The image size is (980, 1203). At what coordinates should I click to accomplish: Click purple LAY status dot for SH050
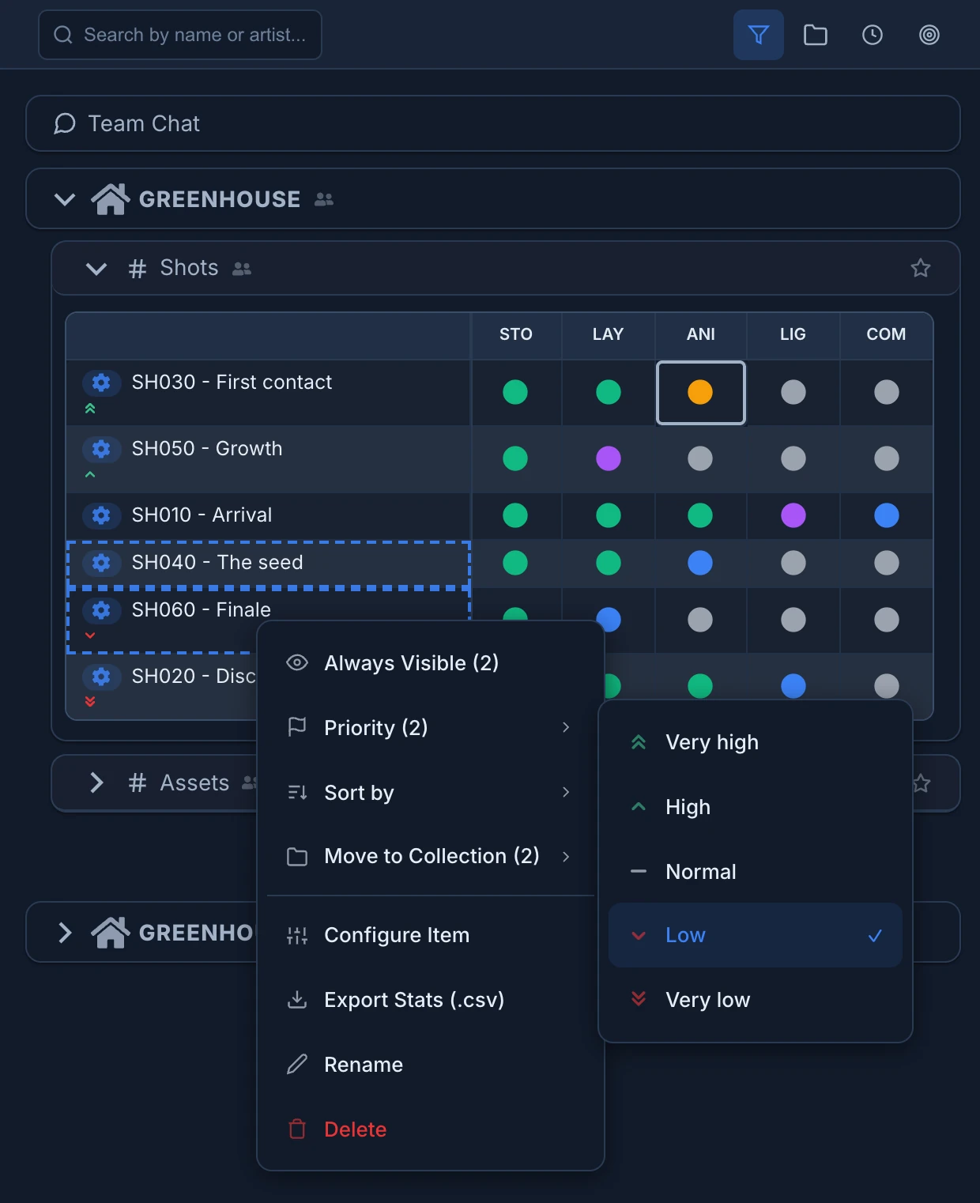[x=609, y=458]
